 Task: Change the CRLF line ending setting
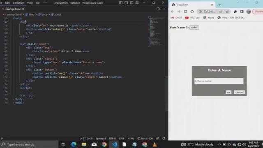tap(122, 139)
